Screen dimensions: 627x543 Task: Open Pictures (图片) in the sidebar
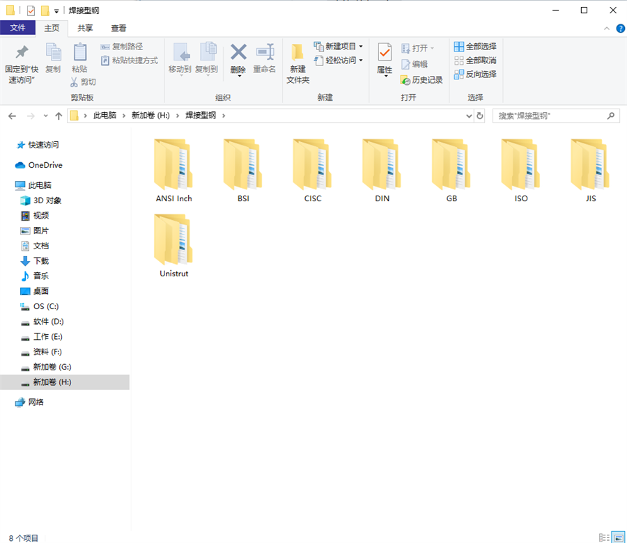[35, 230]
